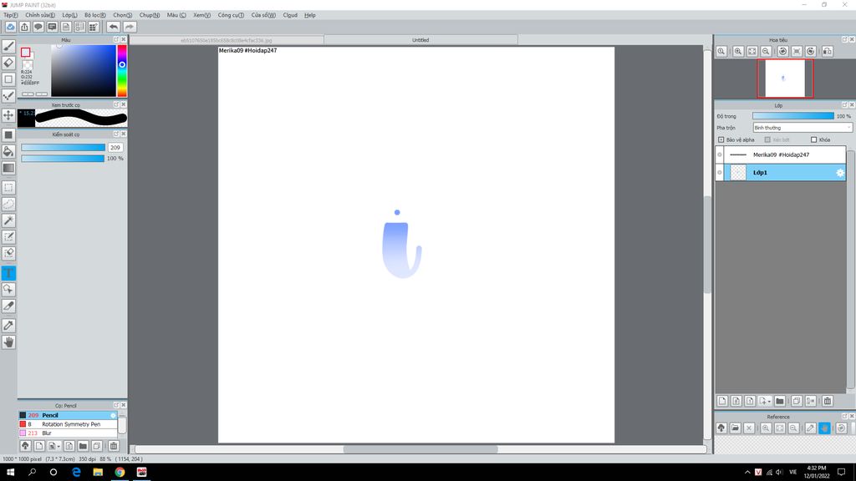
Task: Select the Bucket fill tool
Action: click(8, 152)
